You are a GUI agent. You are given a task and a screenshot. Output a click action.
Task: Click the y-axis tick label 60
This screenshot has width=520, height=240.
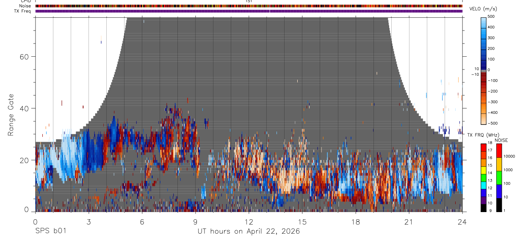click(25, 57)
